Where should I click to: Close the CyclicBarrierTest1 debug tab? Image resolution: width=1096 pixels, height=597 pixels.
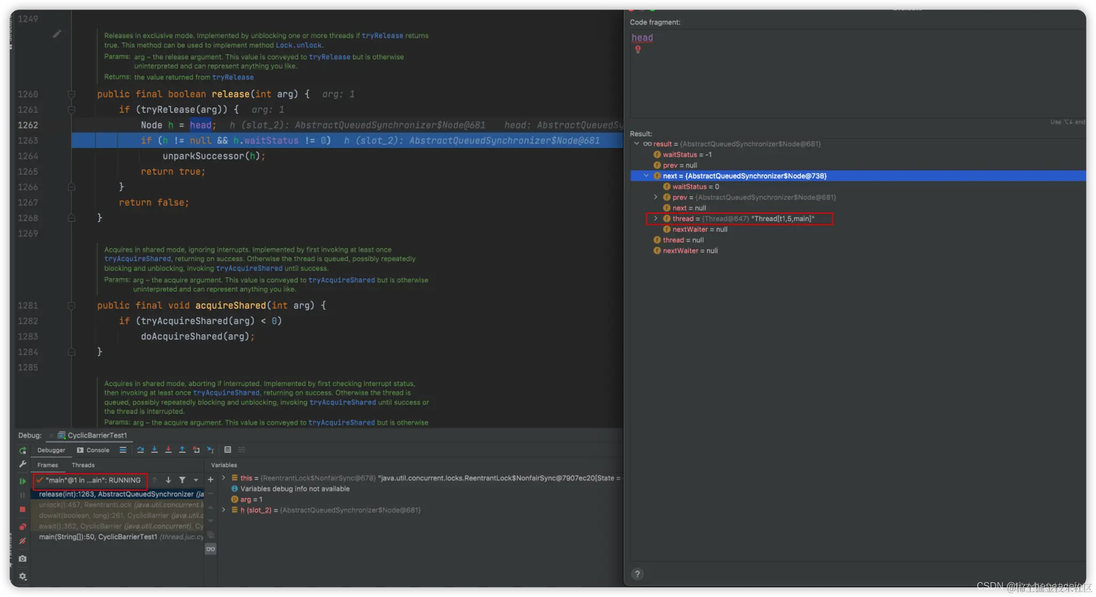pyautogui.click(x=51, y=436)
